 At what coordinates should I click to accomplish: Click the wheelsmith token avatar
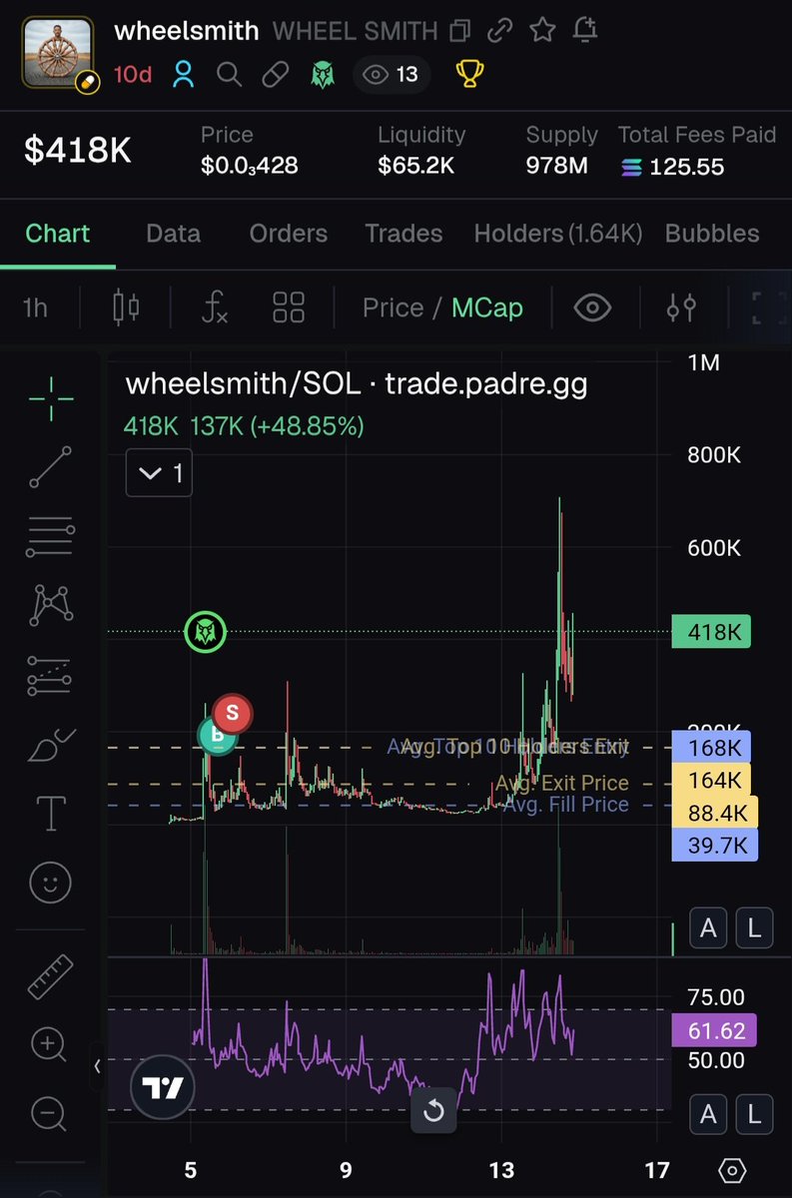59,54
